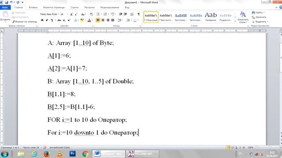This screenshot has width=282, height=158.
Task: Save the document from quick access toolbar
Action: [7, 2]
